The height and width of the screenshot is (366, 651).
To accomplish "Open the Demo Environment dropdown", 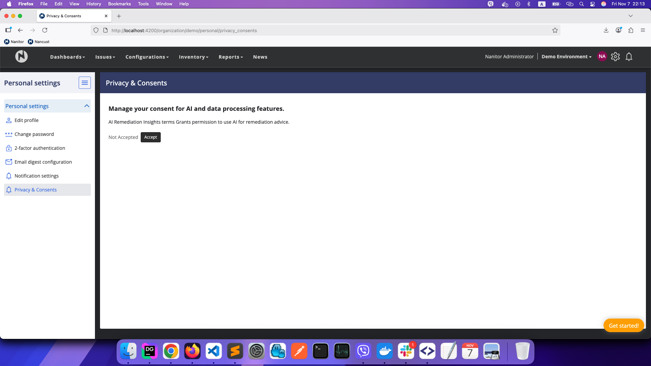I will (566, 57).
